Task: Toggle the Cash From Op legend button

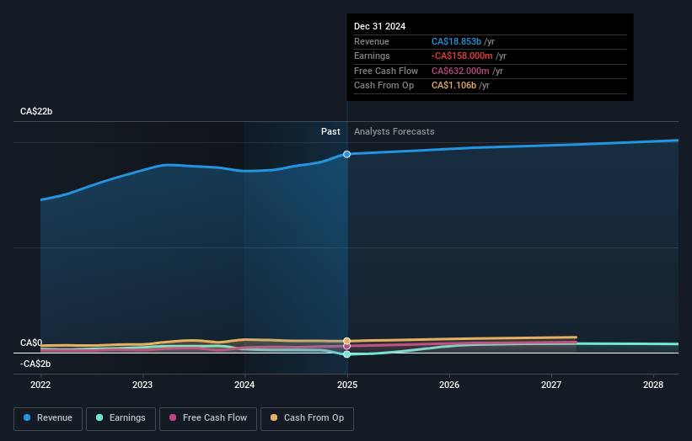Action: [x=307, y=418]
